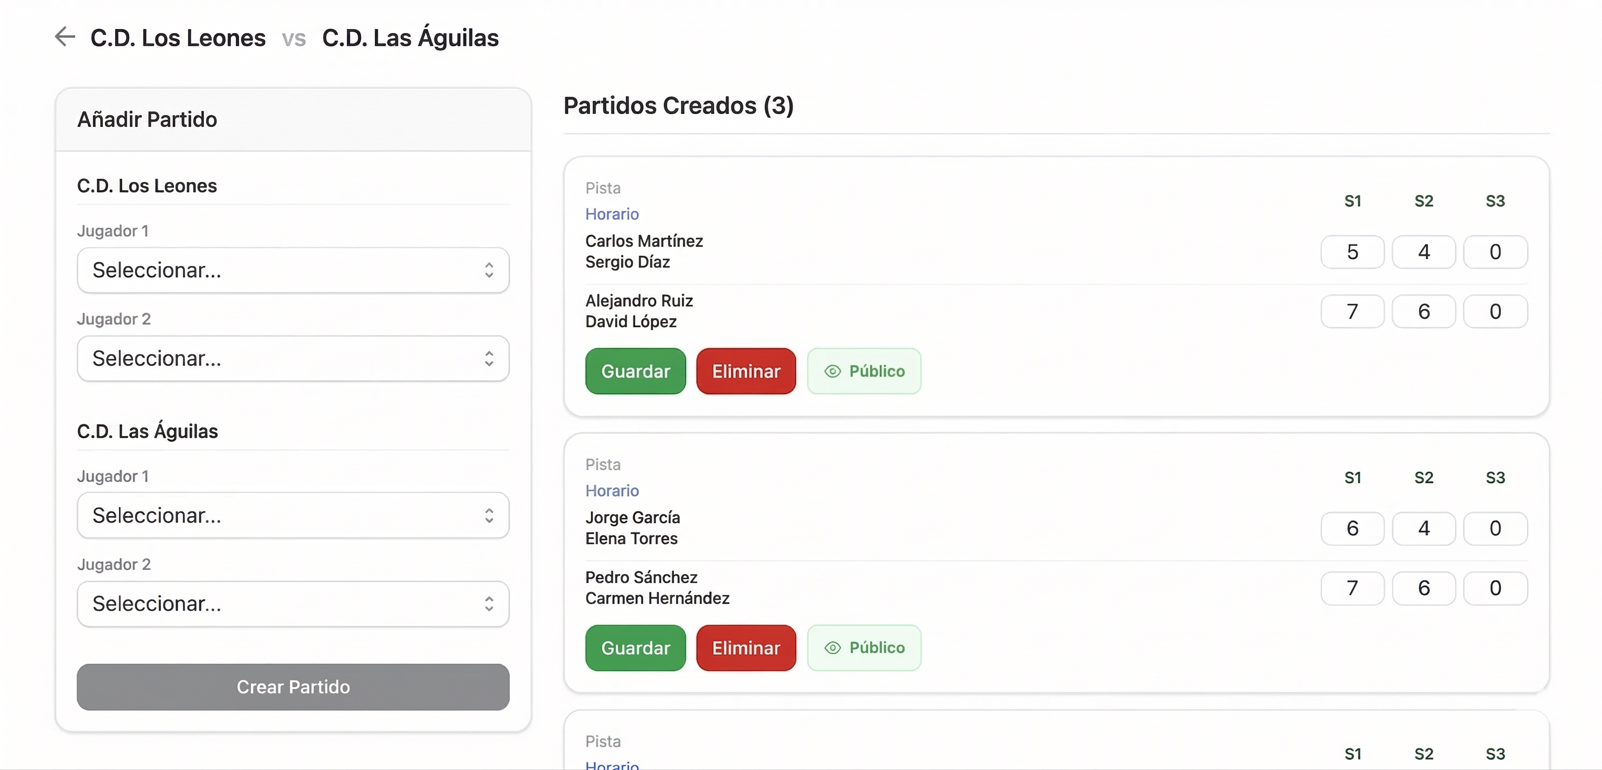Screen dimensions: 1602x770
Task: Open Jugador 1 dropdown for C.D. Las Águilas
Action: (x=293, y=516)
